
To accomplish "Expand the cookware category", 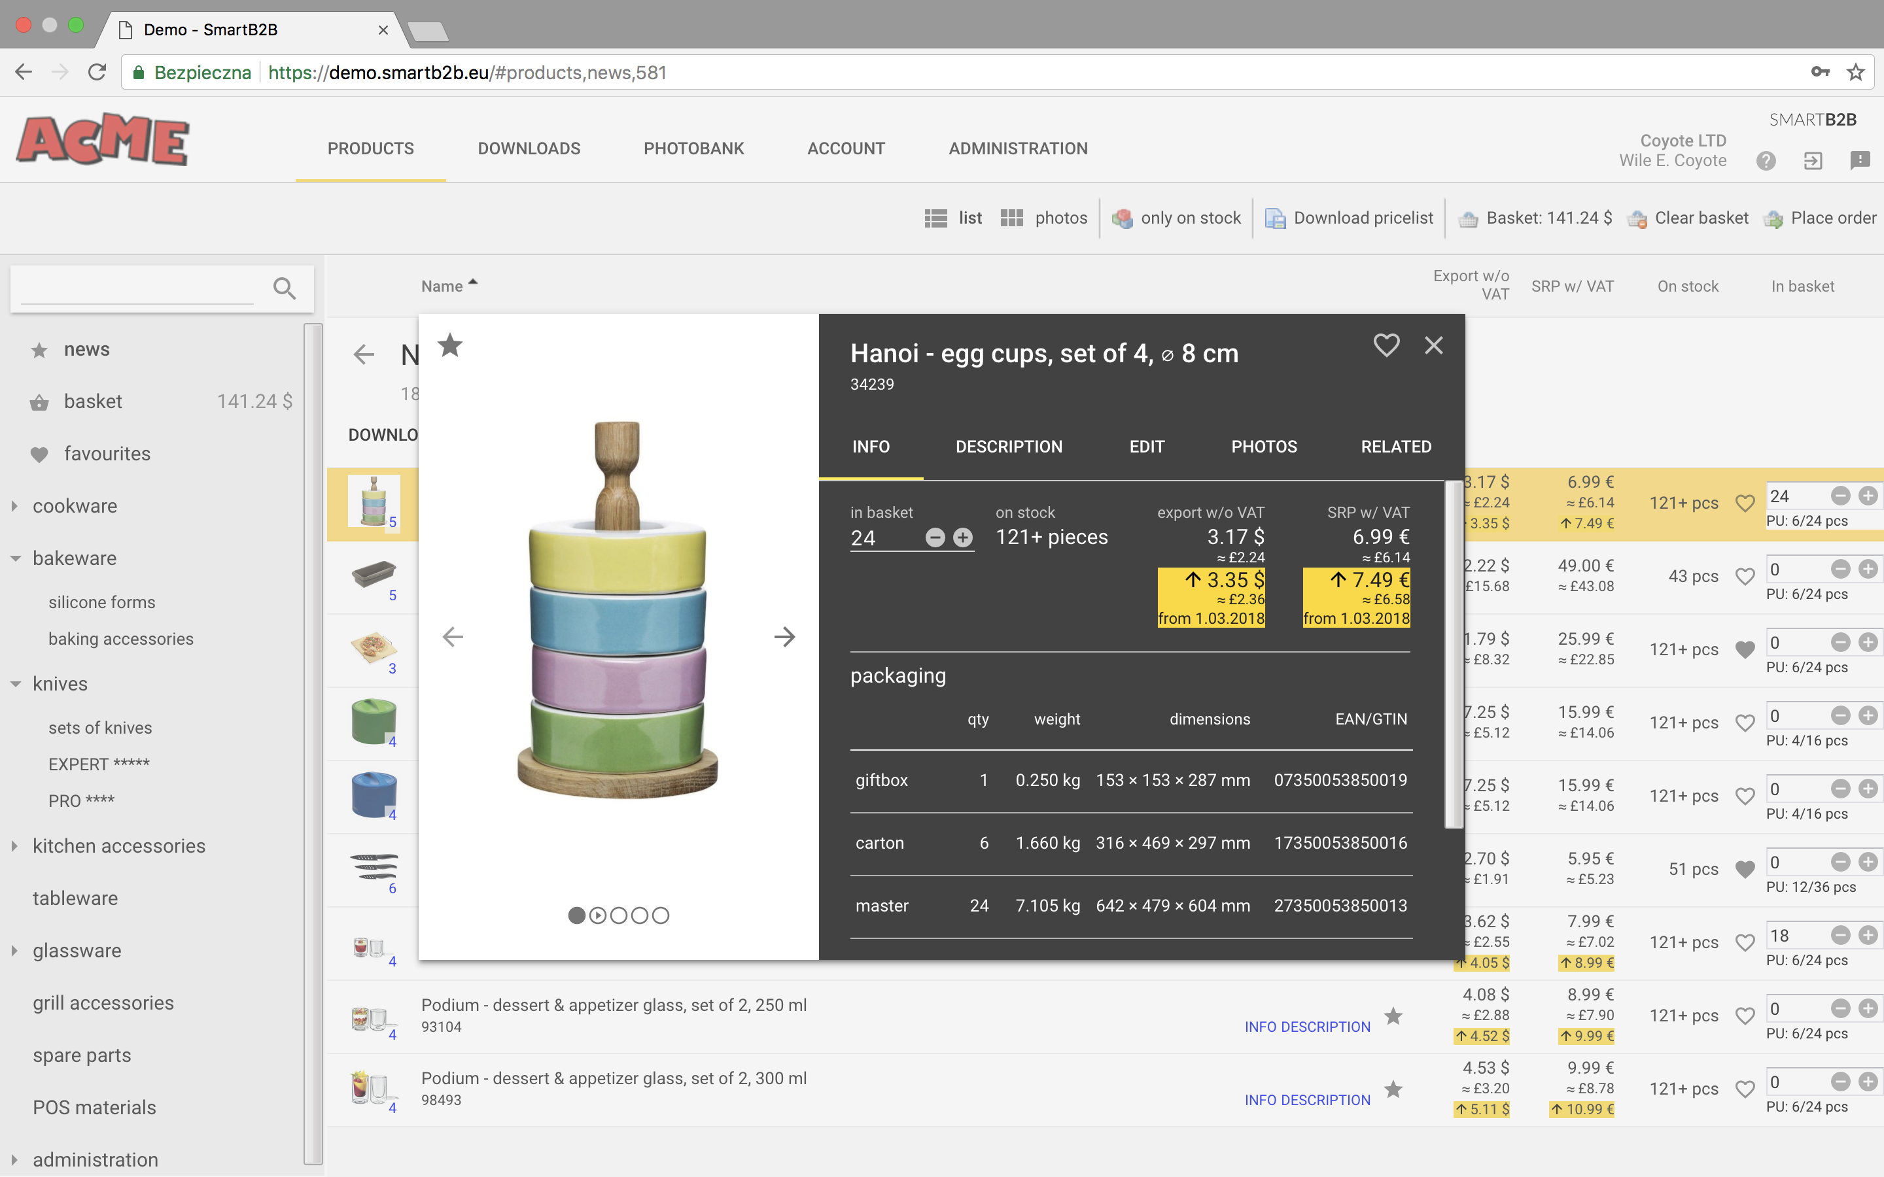I will [x=15, y=506].
